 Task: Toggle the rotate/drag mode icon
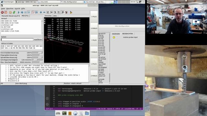point(66,12)
